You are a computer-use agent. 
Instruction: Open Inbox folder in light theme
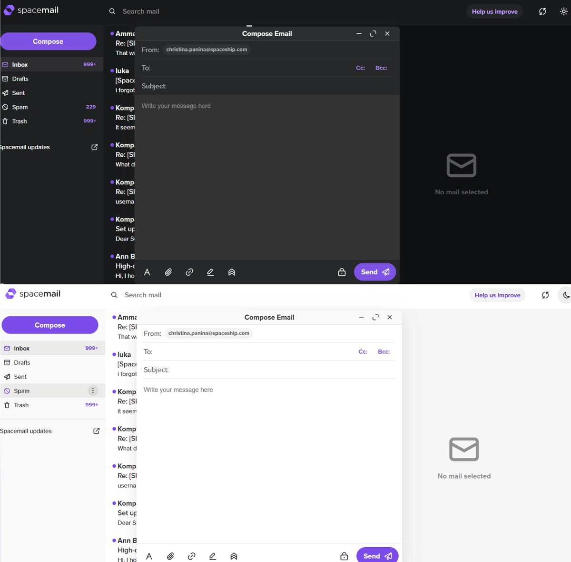coord(51,349)
